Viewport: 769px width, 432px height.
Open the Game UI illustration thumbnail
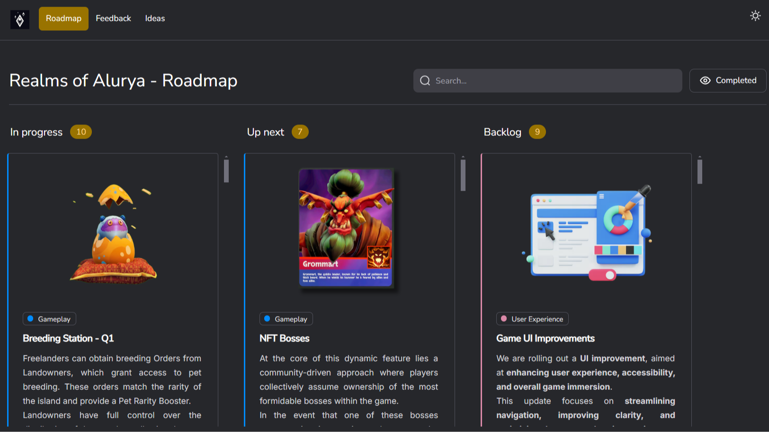(x=587, y=232)
